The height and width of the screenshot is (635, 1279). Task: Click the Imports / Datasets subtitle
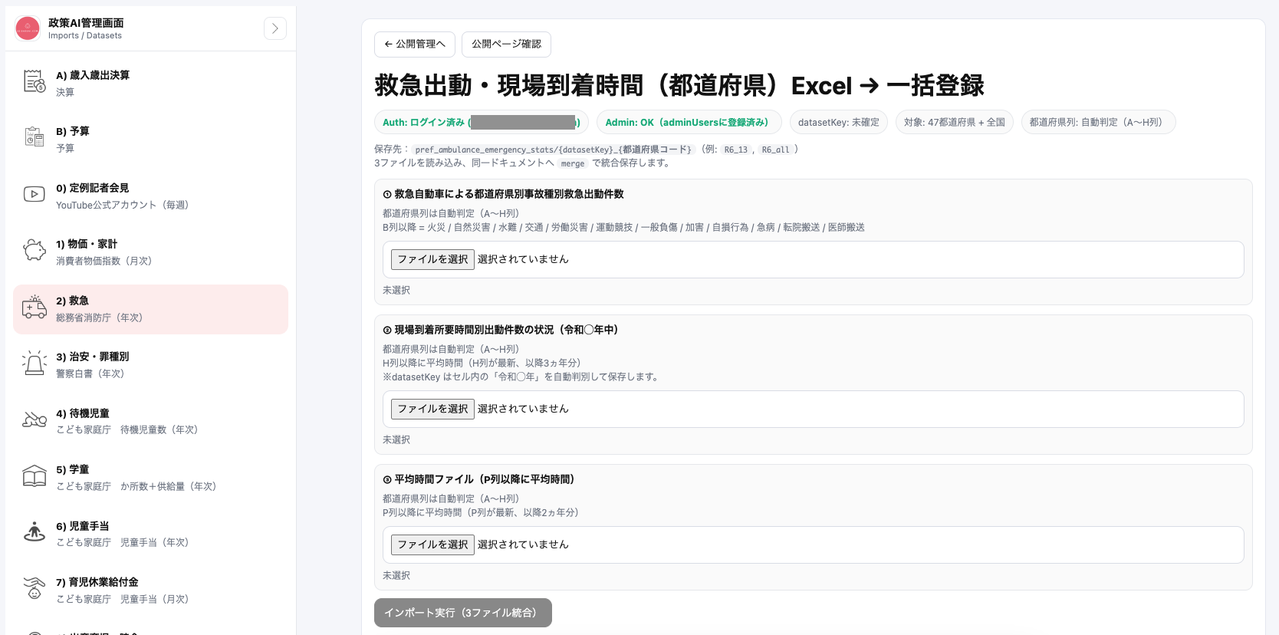coord(85,35)
